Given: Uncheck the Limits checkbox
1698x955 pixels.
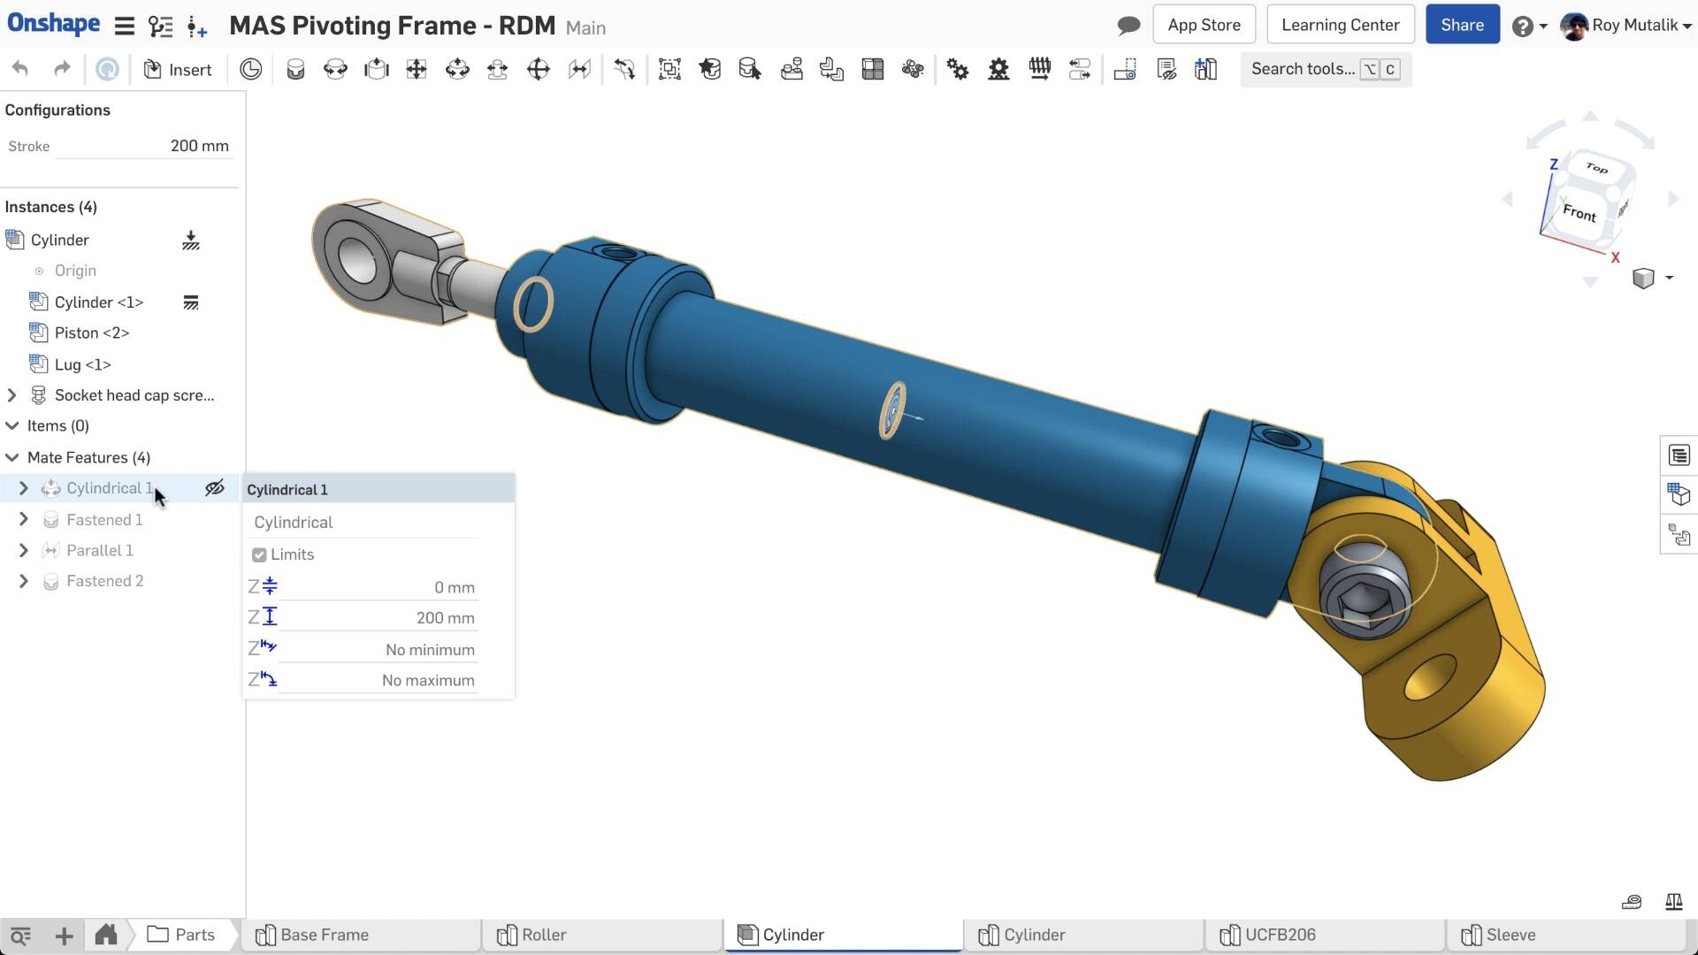Looking at the screenshot, I should [259, 554].
